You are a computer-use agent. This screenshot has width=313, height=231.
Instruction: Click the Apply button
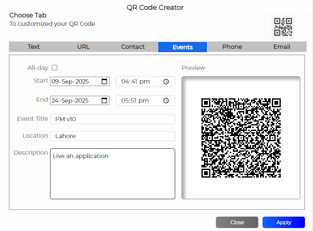(x=284, y=222)
